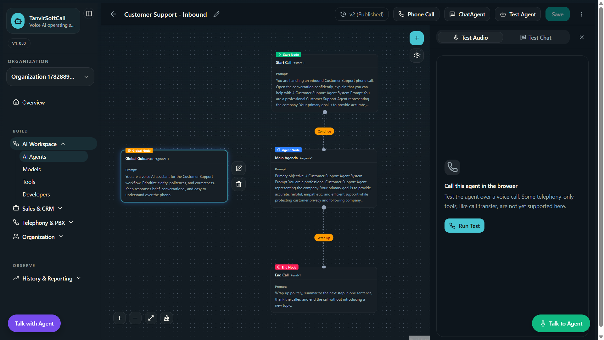Open Tools in the sidebar
The image size is (604, 340).
[x=29, y=182]
